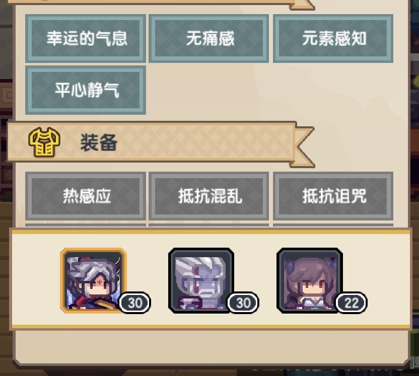
Task: Click the 幸运的气息 skill button
Action: coord(86,38)
